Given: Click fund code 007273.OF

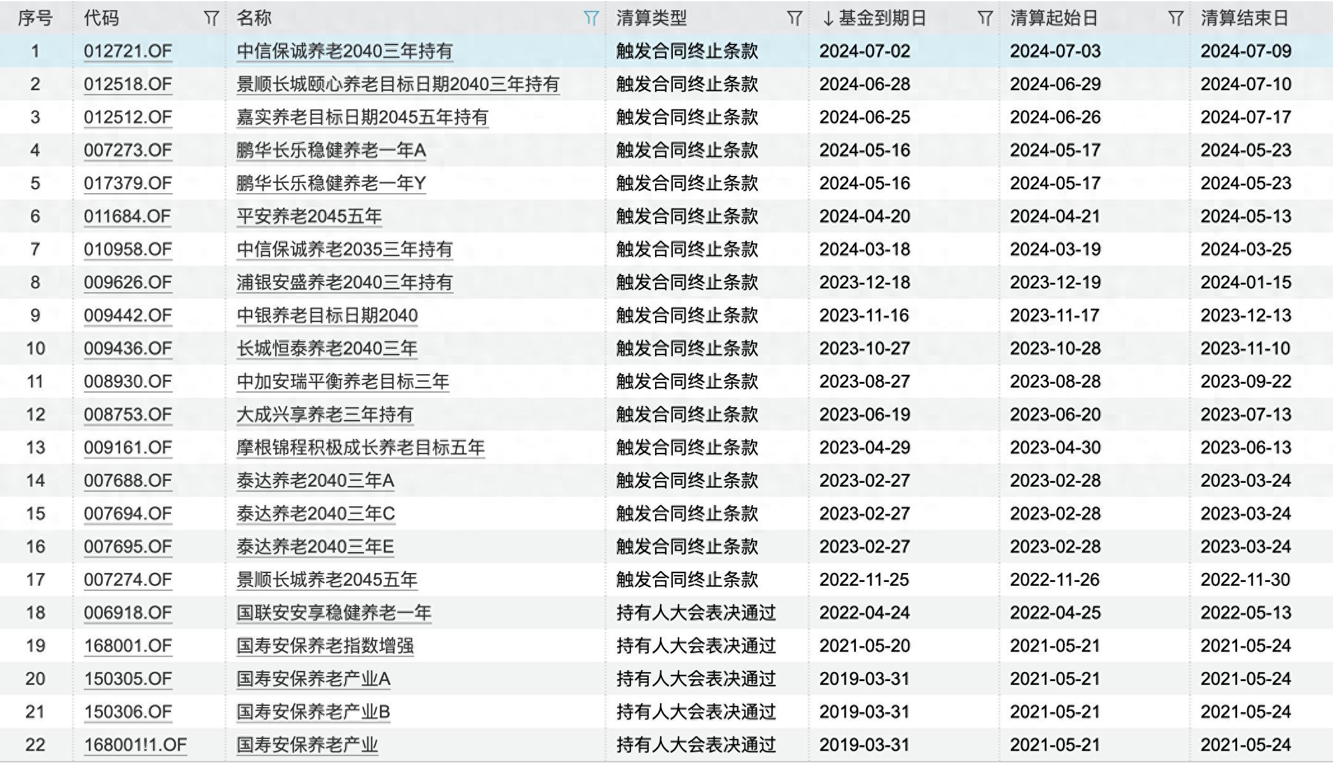Looking at the screenshot, I should 128,151.
